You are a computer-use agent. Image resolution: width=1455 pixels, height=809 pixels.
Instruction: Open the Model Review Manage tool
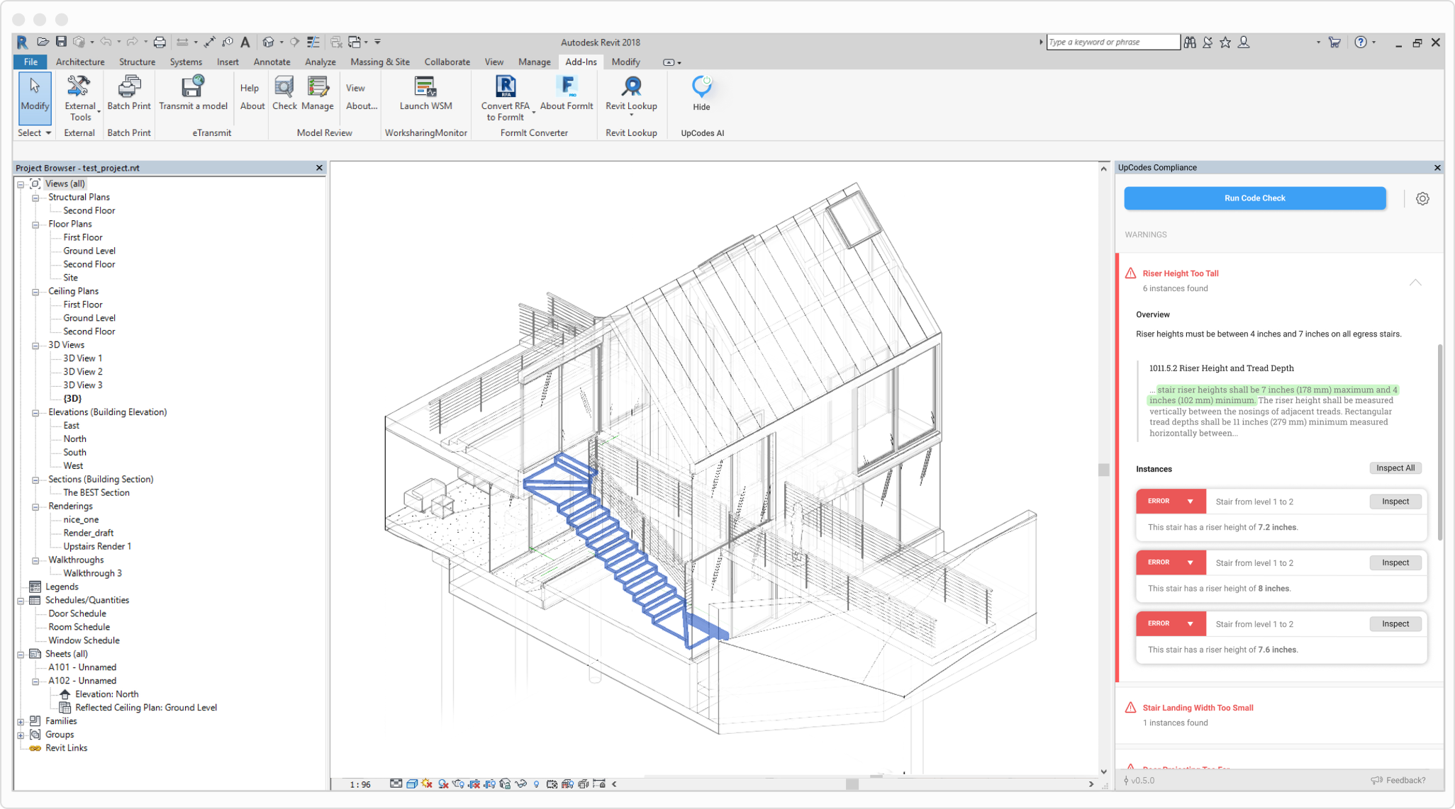(x=317, y=93)
